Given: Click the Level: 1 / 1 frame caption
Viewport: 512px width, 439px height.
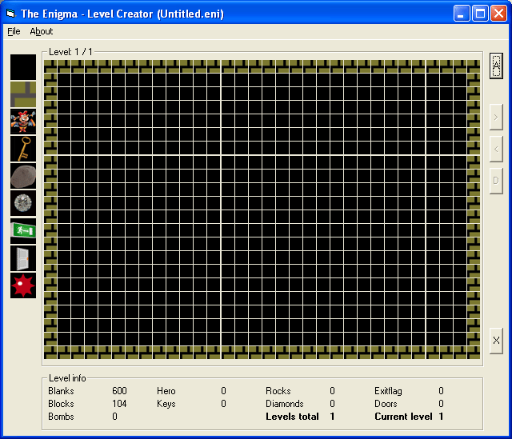Looking at the screenshot, I should (70, 52).
